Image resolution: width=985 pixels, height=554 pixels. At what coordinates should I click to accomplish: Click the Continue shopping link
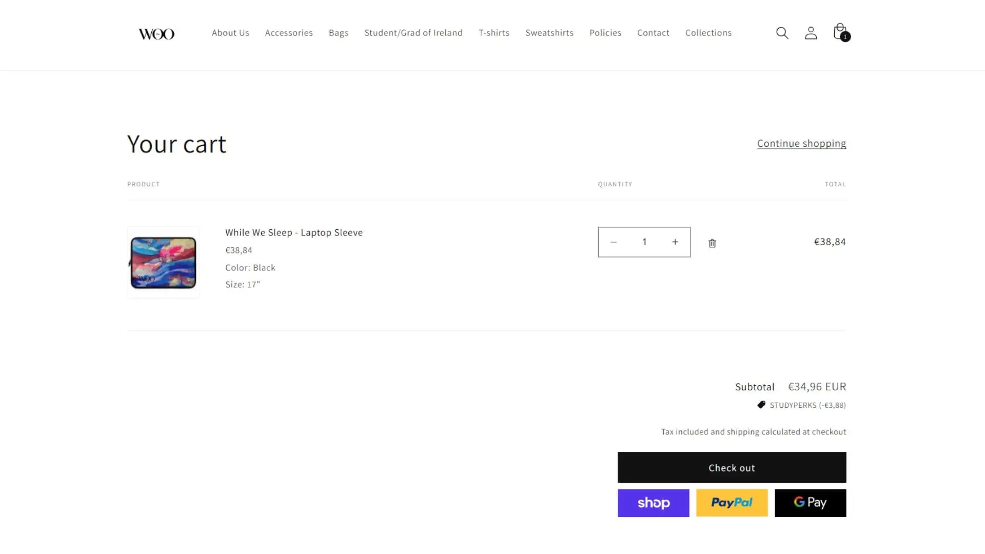coord(802,144)
